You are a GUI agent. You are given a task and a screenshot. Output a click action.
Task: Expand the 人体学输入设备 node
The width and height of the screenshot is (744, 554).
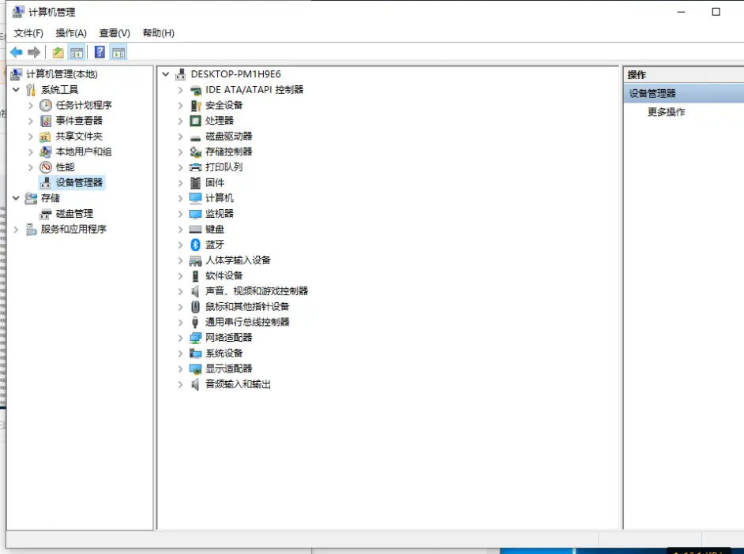coord(180,260)
